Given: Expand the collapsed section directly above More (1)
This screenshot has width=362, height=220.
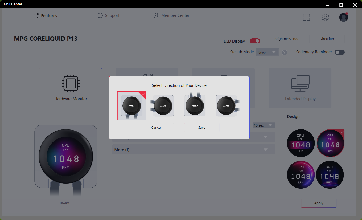Looking at the screenshot, I should click(x=194, y=137).
